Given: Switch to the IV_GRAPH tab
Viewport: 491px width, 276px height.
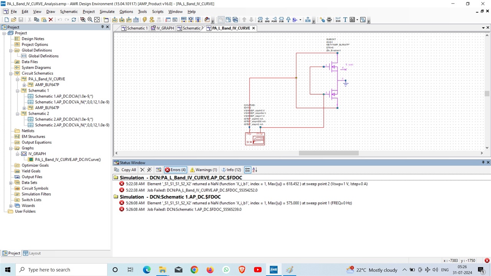Looking at the screenshot, I should pyautogui.click(x=162, y=28).
